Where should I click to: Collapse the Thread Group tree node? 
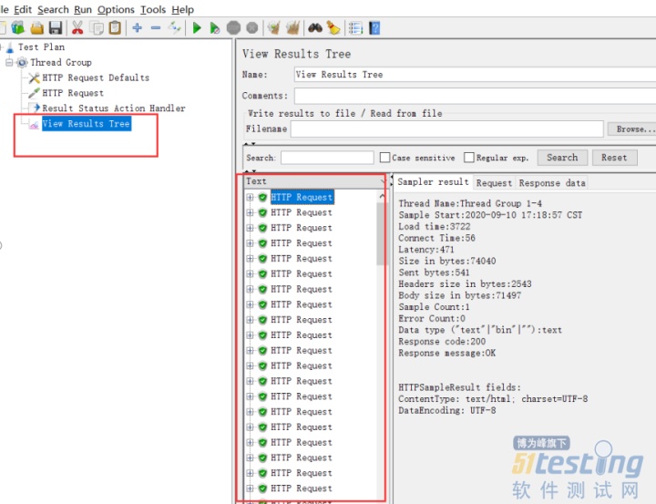coord(9,63)
